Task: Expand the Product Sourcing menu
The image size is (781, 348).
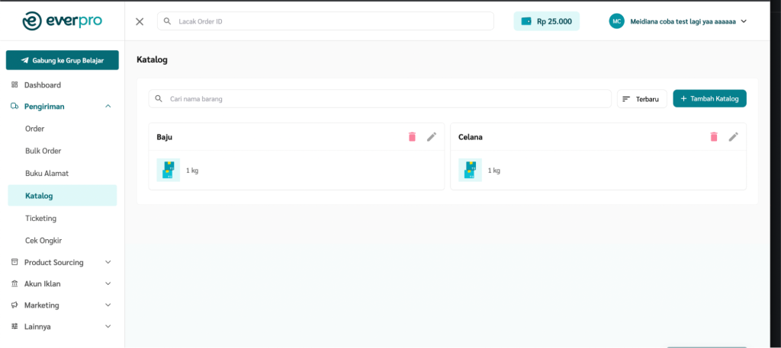Action: (108, 263)
